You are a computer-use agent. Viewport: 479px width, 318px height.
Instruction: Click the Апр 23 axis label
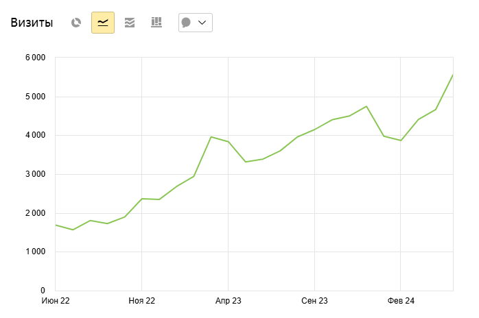pos(229,301)
